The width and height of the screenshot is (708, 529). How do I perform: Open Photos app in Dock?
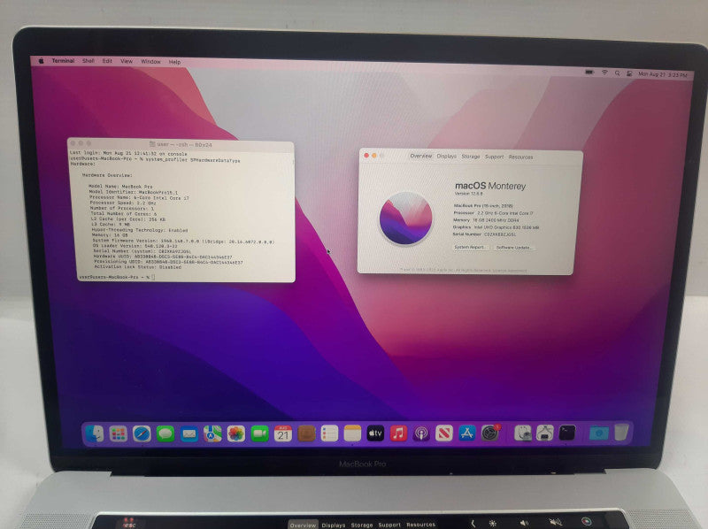pyautogui.click(x=235, y=434)
